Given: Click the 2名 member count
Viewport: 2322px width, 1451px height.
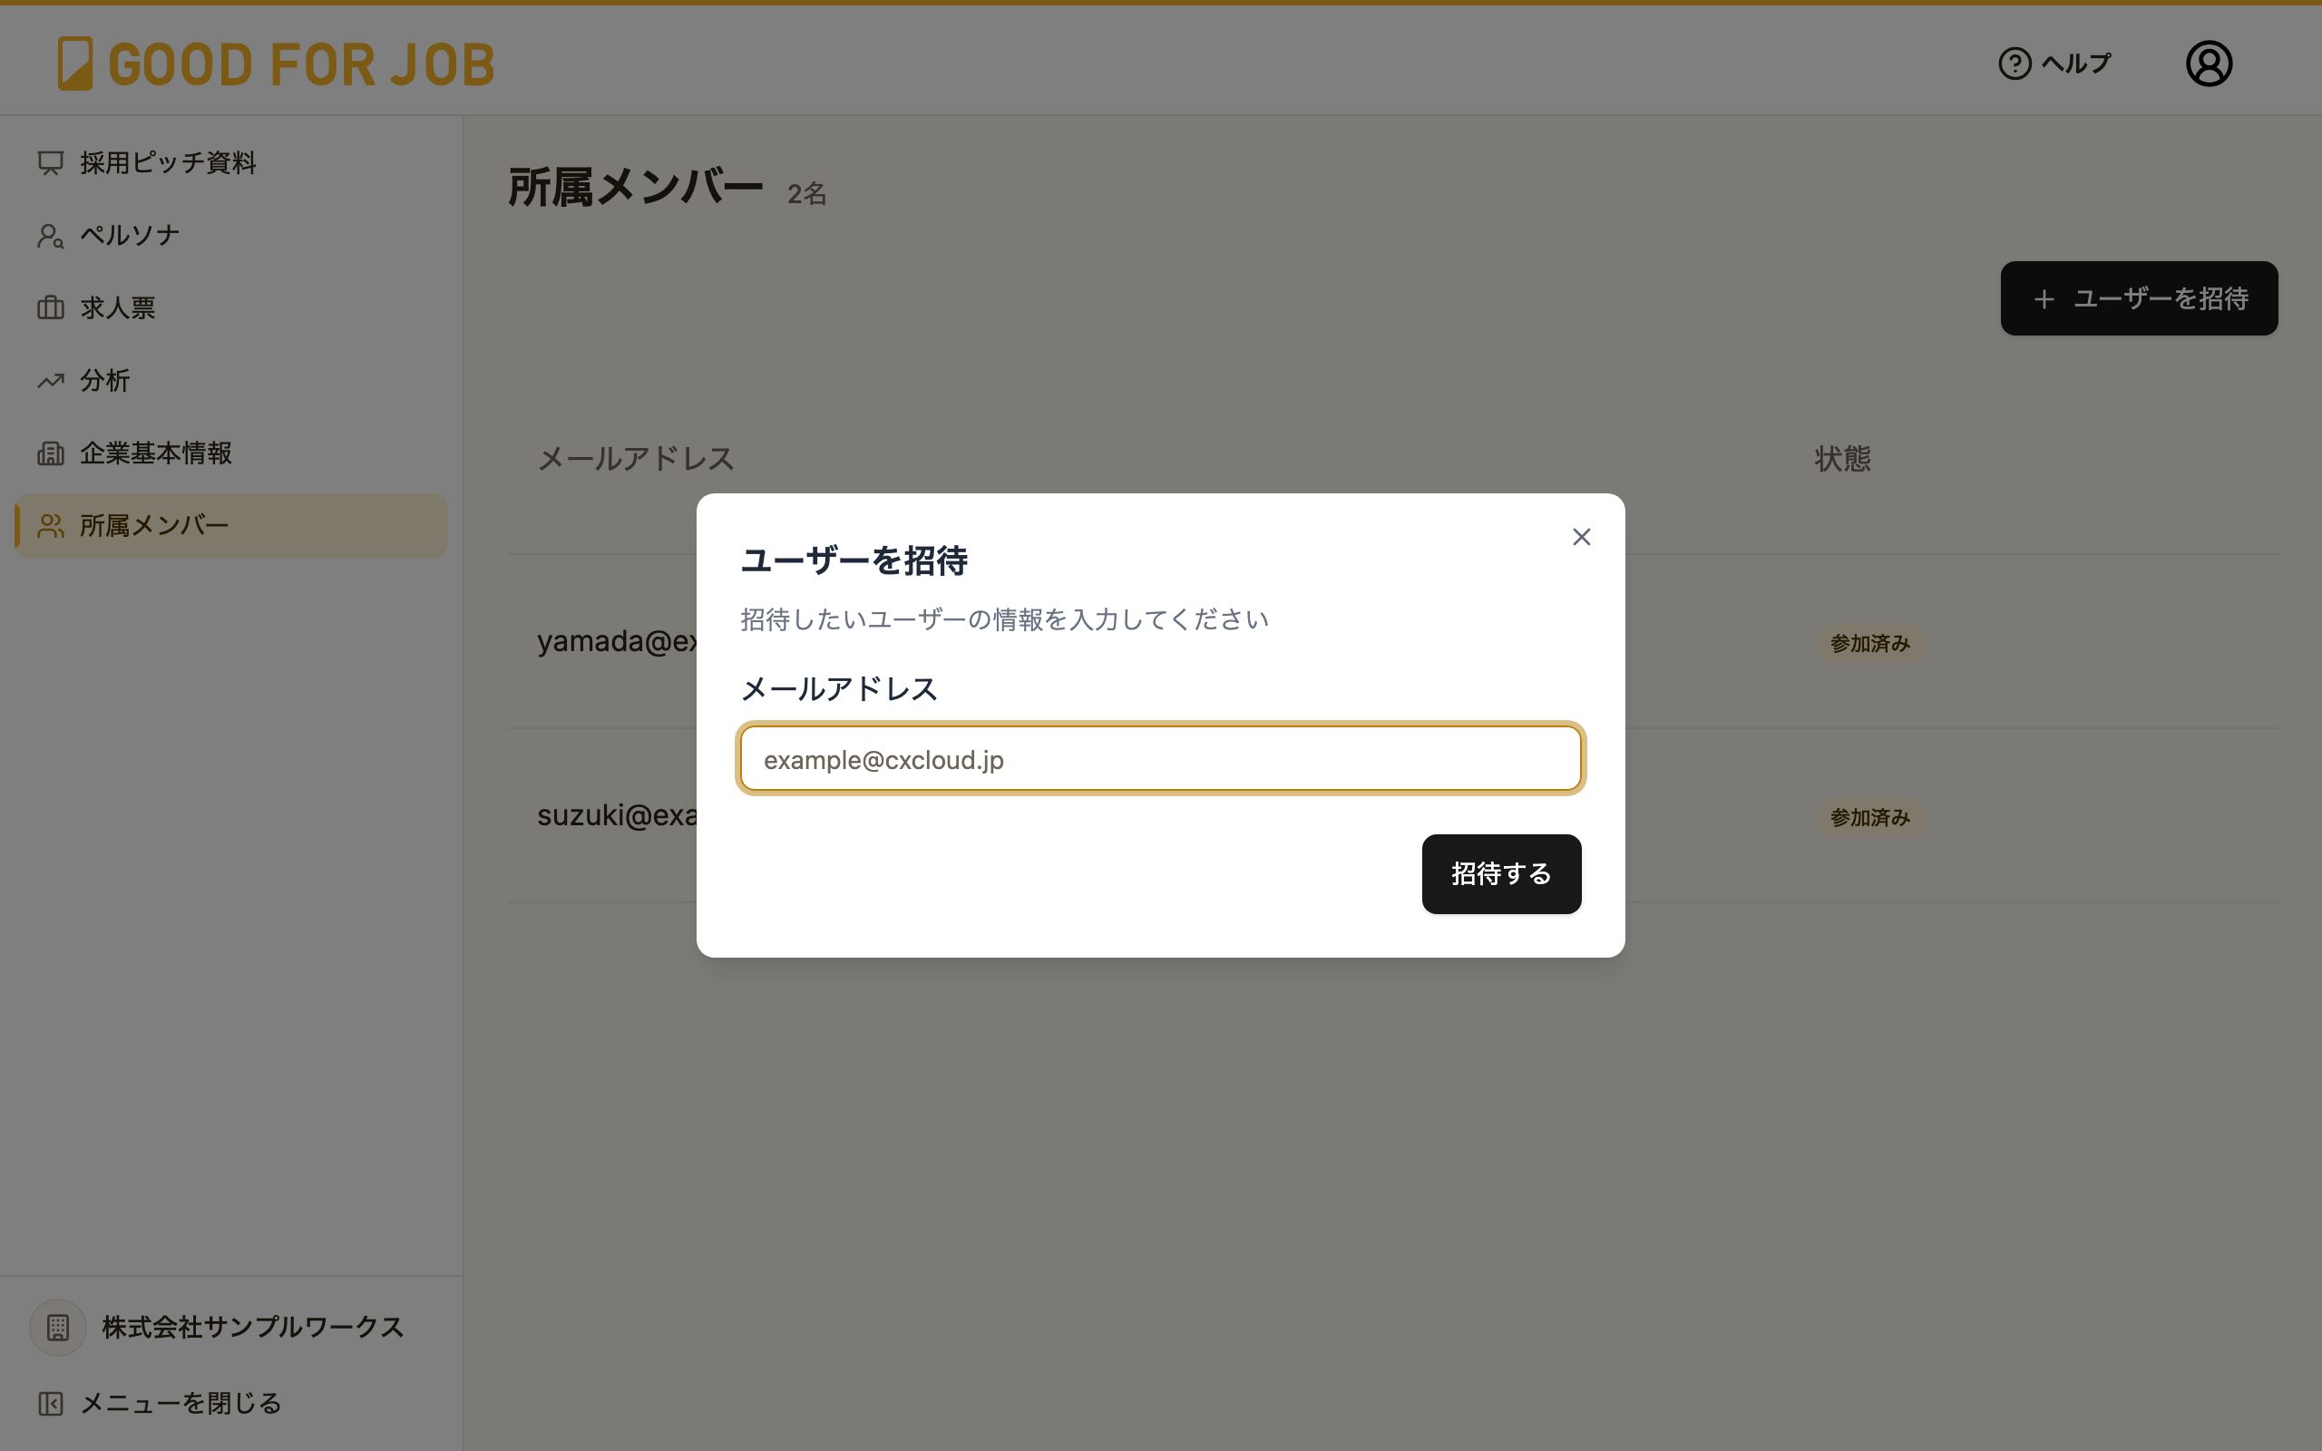Looking at the screenshot, I should [806, 194].
